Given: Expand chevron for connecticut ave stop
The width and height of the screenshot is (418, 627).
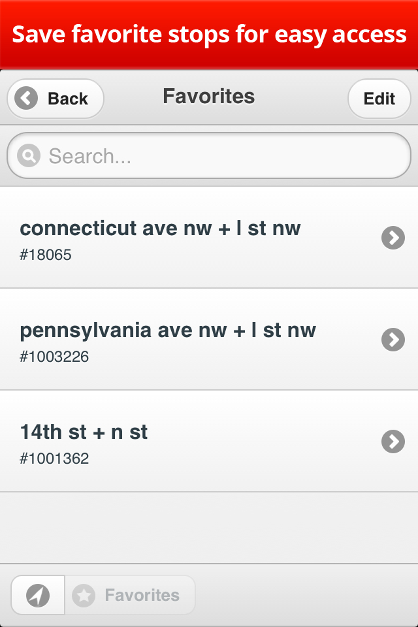Looking at the screenshot, I should (x=393, y=238).
